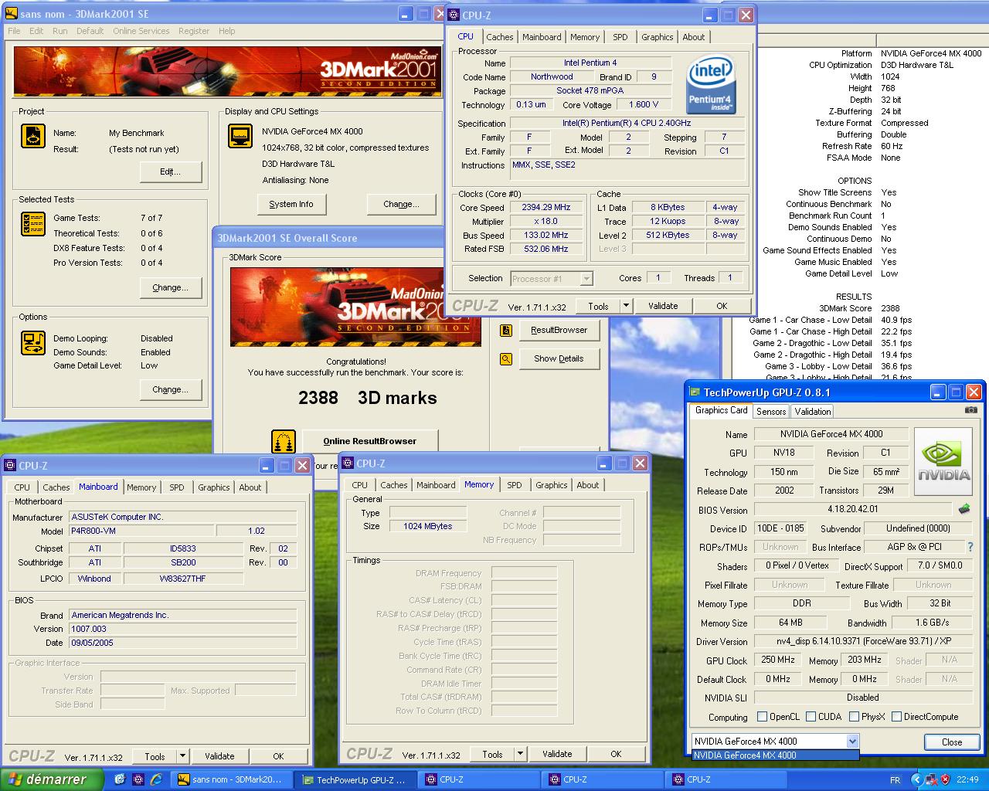Click the Close button in GPU-Z

click(x=952, y=742)
